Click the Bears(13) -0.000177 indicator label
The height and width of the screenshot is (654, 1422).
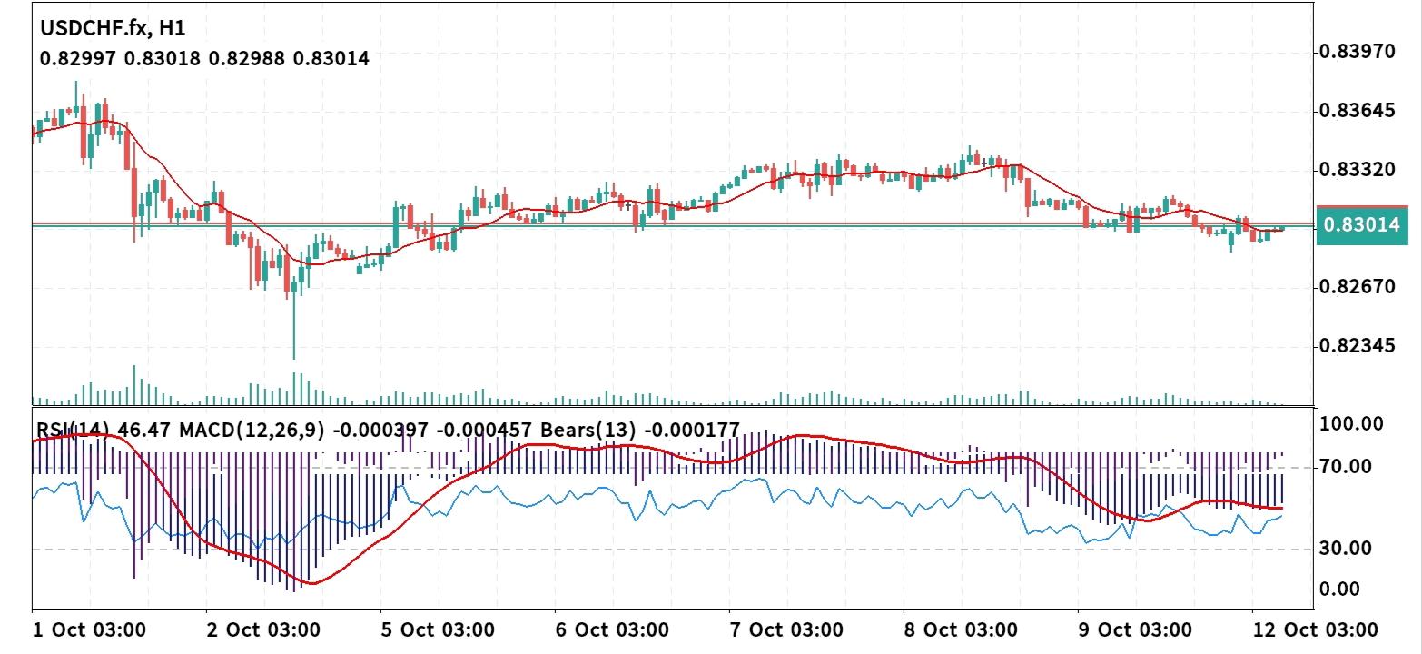tap(640, 430)
